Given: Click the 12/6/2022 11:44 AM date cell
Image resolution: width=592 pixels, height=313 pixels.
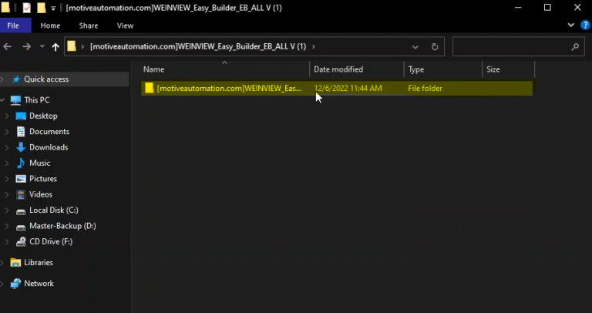Looking at the screenshot, I should [348, 89].
